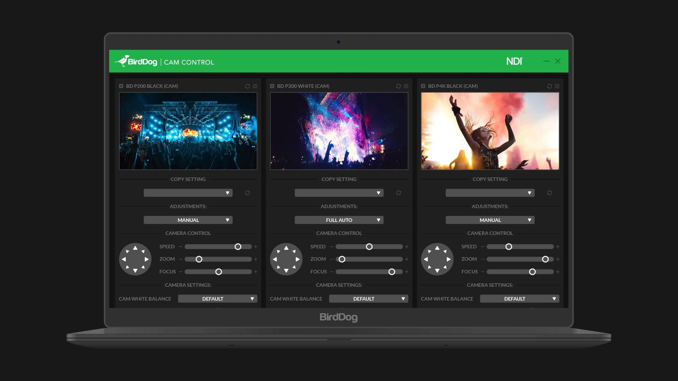Decrease zoom with minus, BD P200 WHITE
678x381 pixels.
coord(332,259)
